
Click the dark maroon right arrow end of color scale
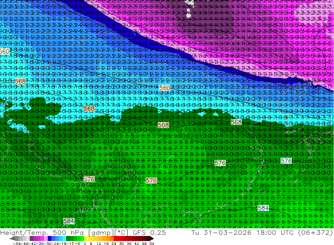(152, 239)
